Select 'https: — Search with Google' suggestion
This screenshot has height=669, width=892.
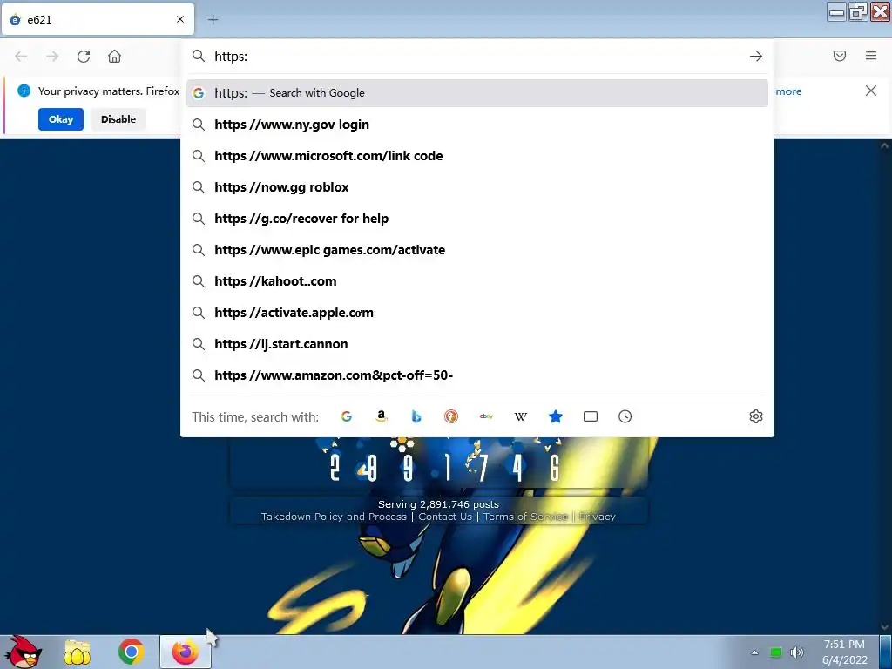(x=477, y=93)
